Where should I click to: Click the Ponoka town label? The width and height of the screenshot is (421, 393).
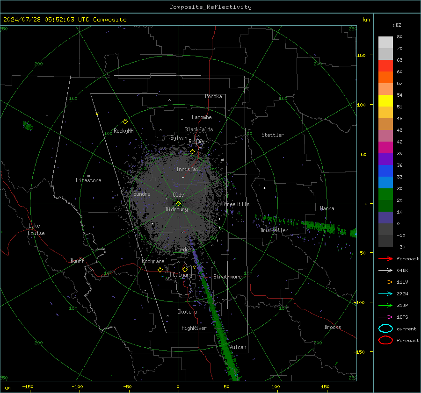coord(213,97)
